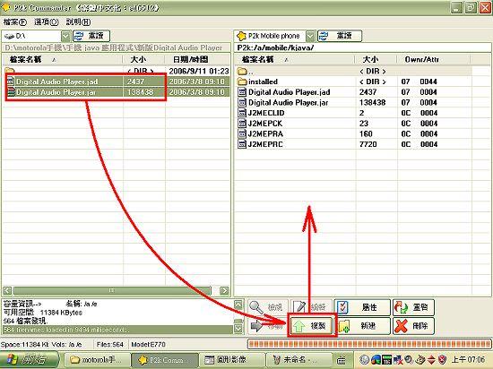Click the red up-down arrows tray icon
This screenshot has height=369, width=493.
431,359
